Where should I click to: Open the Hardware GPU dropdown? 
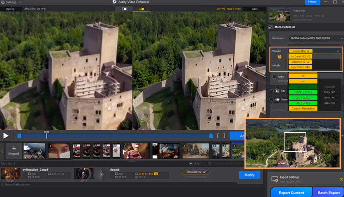pyautogui.click(x=316, y=38)
